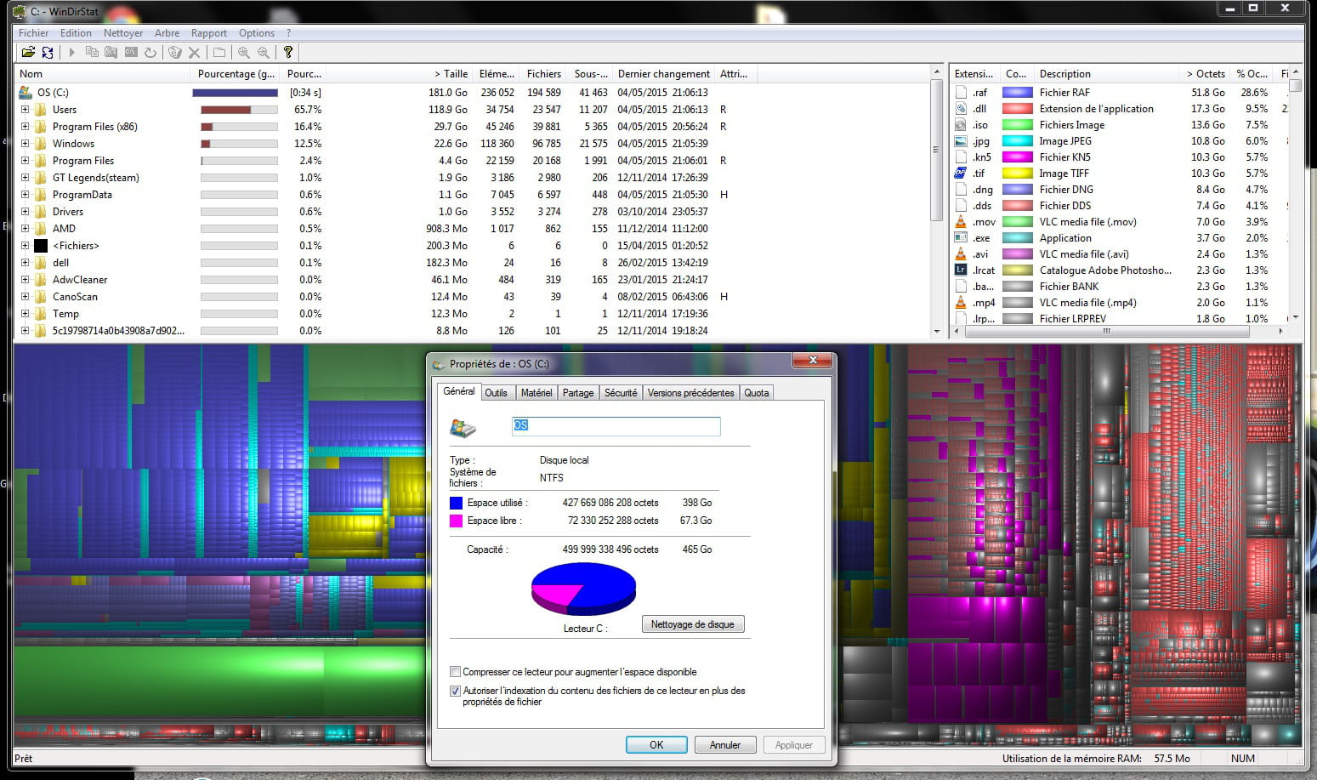The image size is (1317, 780).
Task: Close the Properties dialog
Action: pyautogui.click(x=812, y=362)
